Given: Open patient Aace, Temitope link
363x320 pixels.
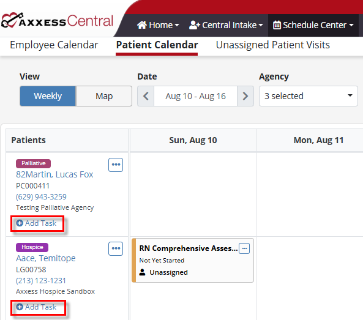Looking at the screenshot, I should point(46,258).
